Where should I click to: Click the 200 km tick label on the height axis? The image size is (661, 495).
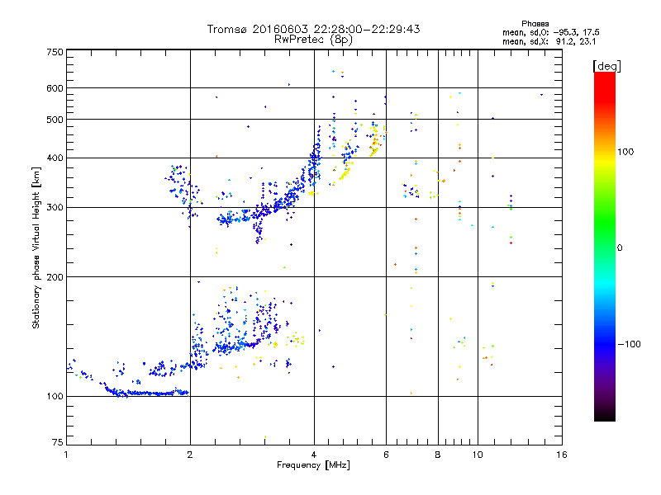(x=55, y=277)
